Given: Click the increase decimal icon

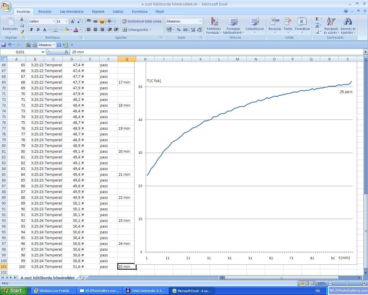Looking at the screenshot, I should (x=193, y=29).
